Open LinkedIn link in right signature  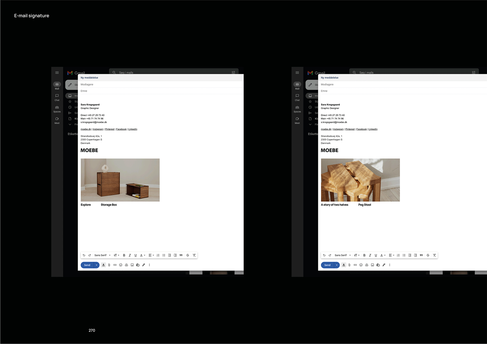[373, 129]
